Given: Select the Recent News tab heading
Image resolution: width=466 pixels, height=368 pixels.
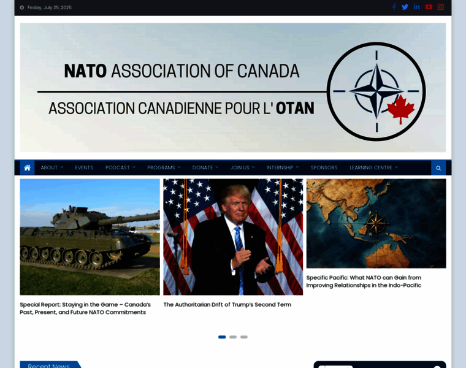Looking at the screenshot, I should [x=49, y=365].
